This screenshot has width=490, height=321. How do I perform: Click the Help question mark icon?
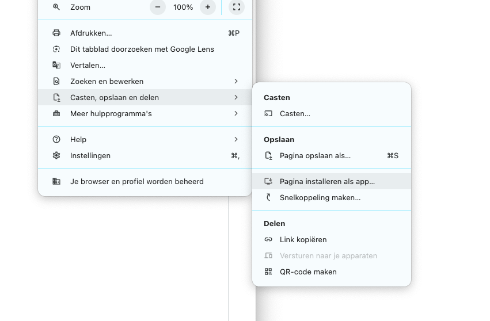(x=56, y=139)
